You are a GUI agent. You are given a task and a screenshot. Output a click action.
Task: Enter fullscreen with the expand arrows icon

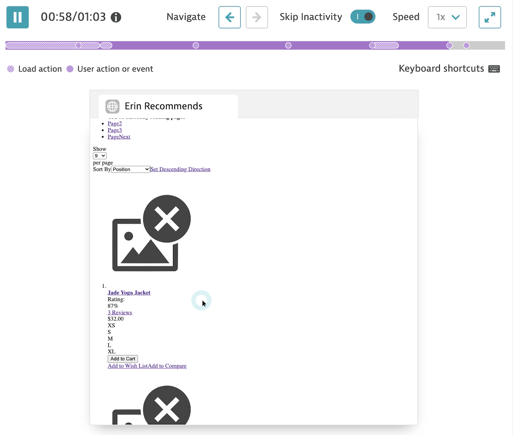[x=490, y=17]
